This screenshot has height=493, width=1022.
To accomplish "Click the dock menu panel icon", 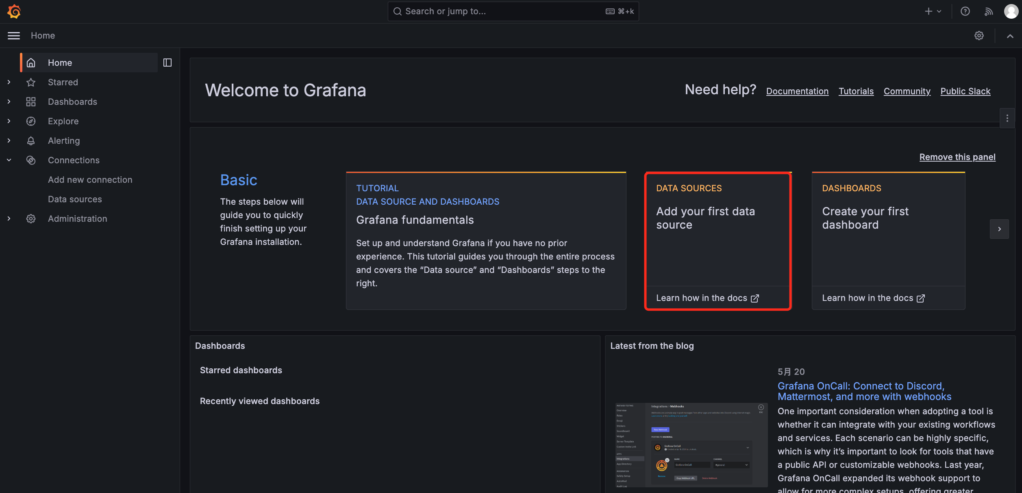I will point(167,63).
